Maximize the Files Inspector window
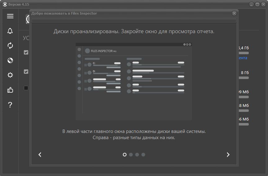 click(257, 4)
